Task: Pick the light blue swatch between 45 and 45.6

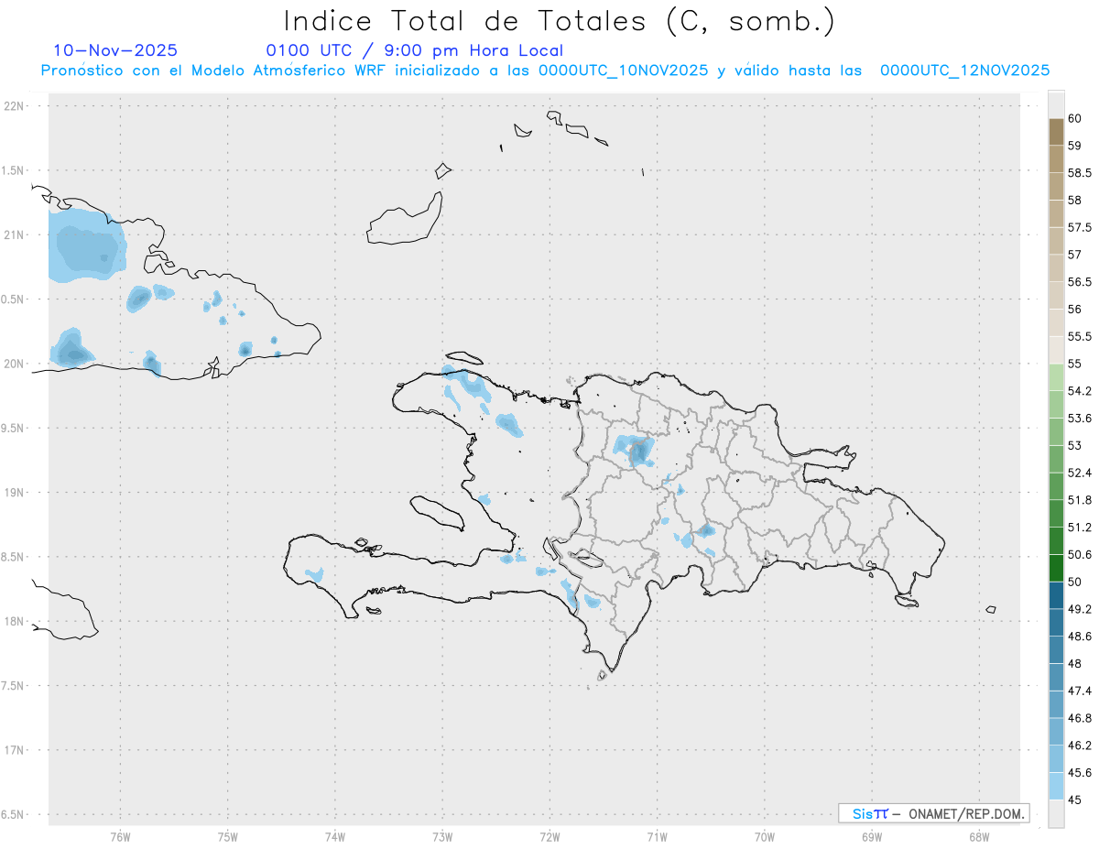Action: 1056,787
